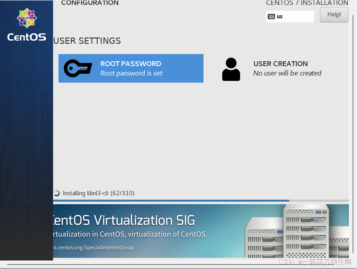The height and width of the screenshot is (269, 357).
Task: Click the Help! button
Action: tap(334, 15)
